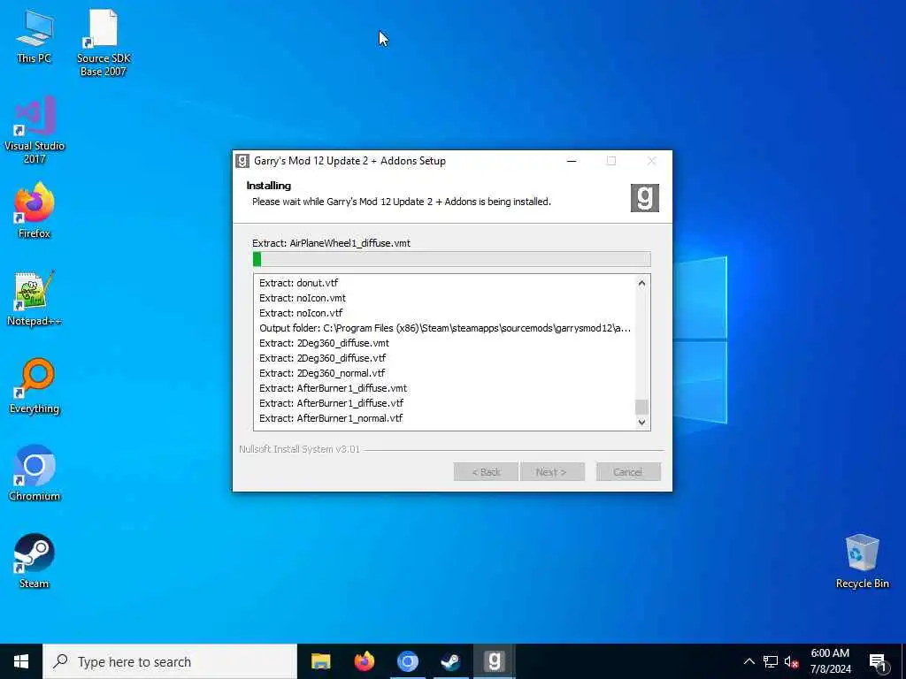
Task: Select log line 'Extract: 2Deg360_diffuse.vtf'
Action: [x=322, y=358]
